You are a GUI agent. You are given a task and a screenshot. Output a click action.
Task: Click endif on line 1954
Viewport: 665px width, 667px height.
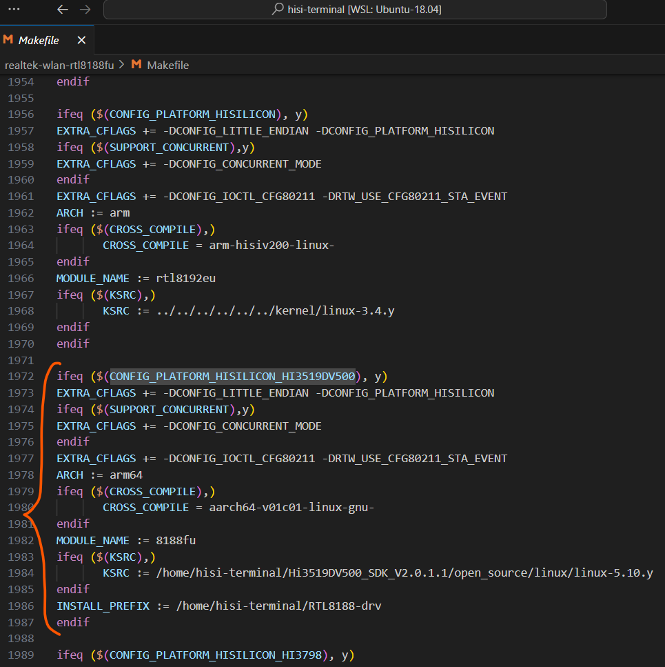[73, 81]
